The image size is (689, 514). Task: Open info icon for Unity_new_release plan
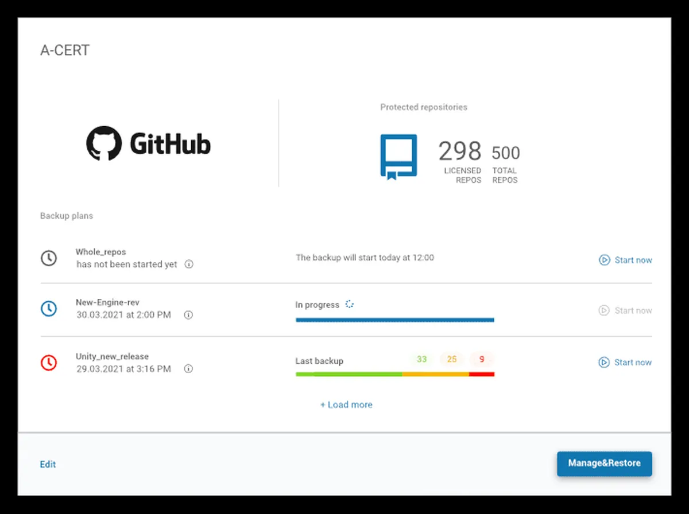[188, 369]
